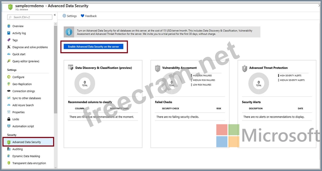The width and height of the screenshot is (322, 171).
Task: Click the Feedback heart icon
Action: [x=82, y=16]
